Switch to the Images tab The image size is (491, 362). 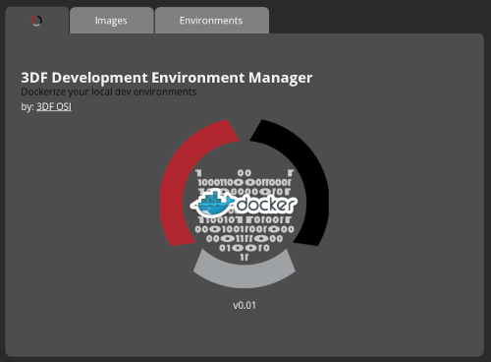click(x=111, y=21)
